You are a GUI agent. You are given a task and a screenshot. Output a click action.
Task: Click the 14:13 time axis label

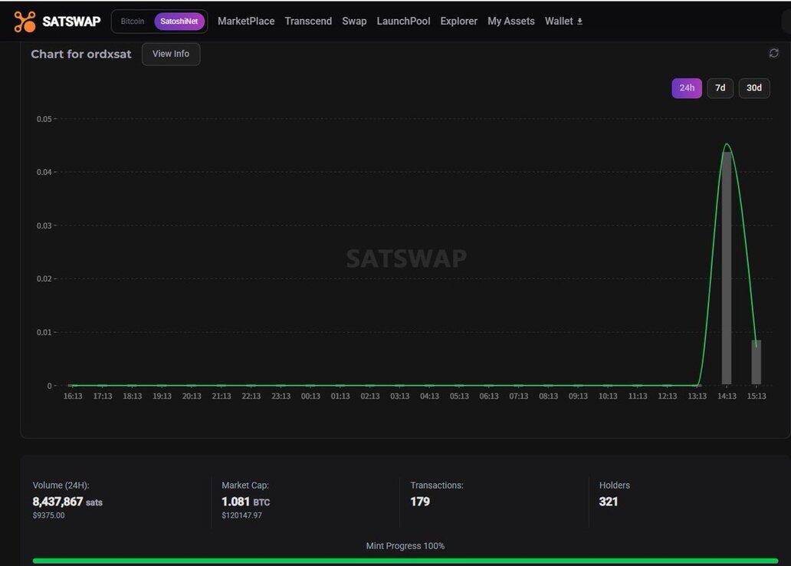(x=727, y=397)
